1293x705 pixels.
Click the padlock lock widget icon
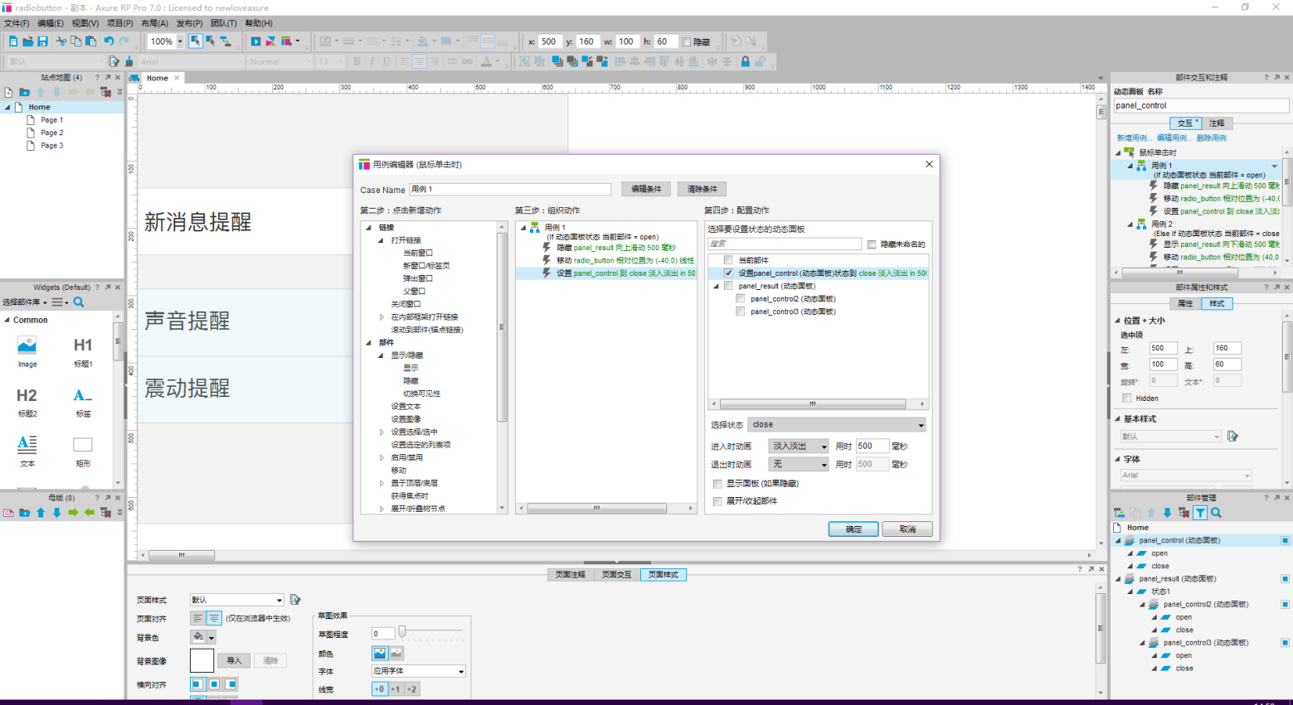point(745,61)
